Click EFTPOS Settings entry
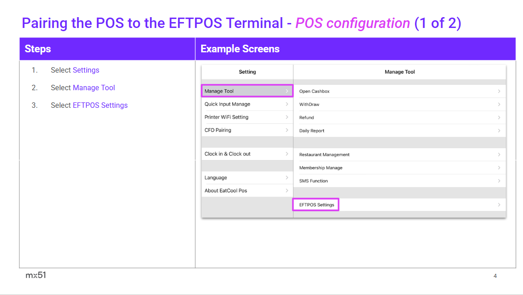This screenshot has width=523, height=295. pyautogui.click(x=316, y=205)
